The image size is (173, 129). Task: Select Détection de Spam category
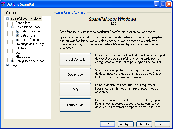tap(28, 27)
